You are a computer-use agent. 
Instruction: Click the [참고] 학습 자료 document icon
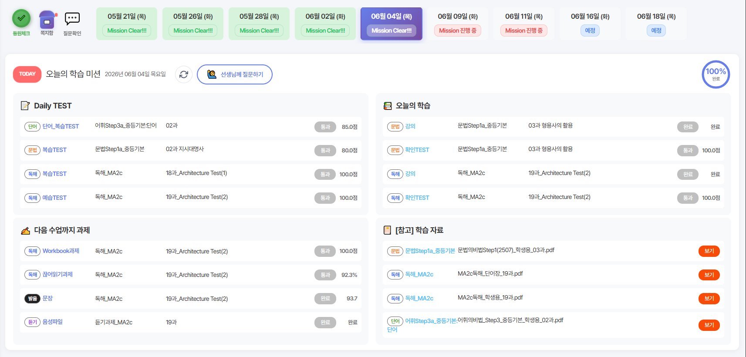(x=387, y=230)
